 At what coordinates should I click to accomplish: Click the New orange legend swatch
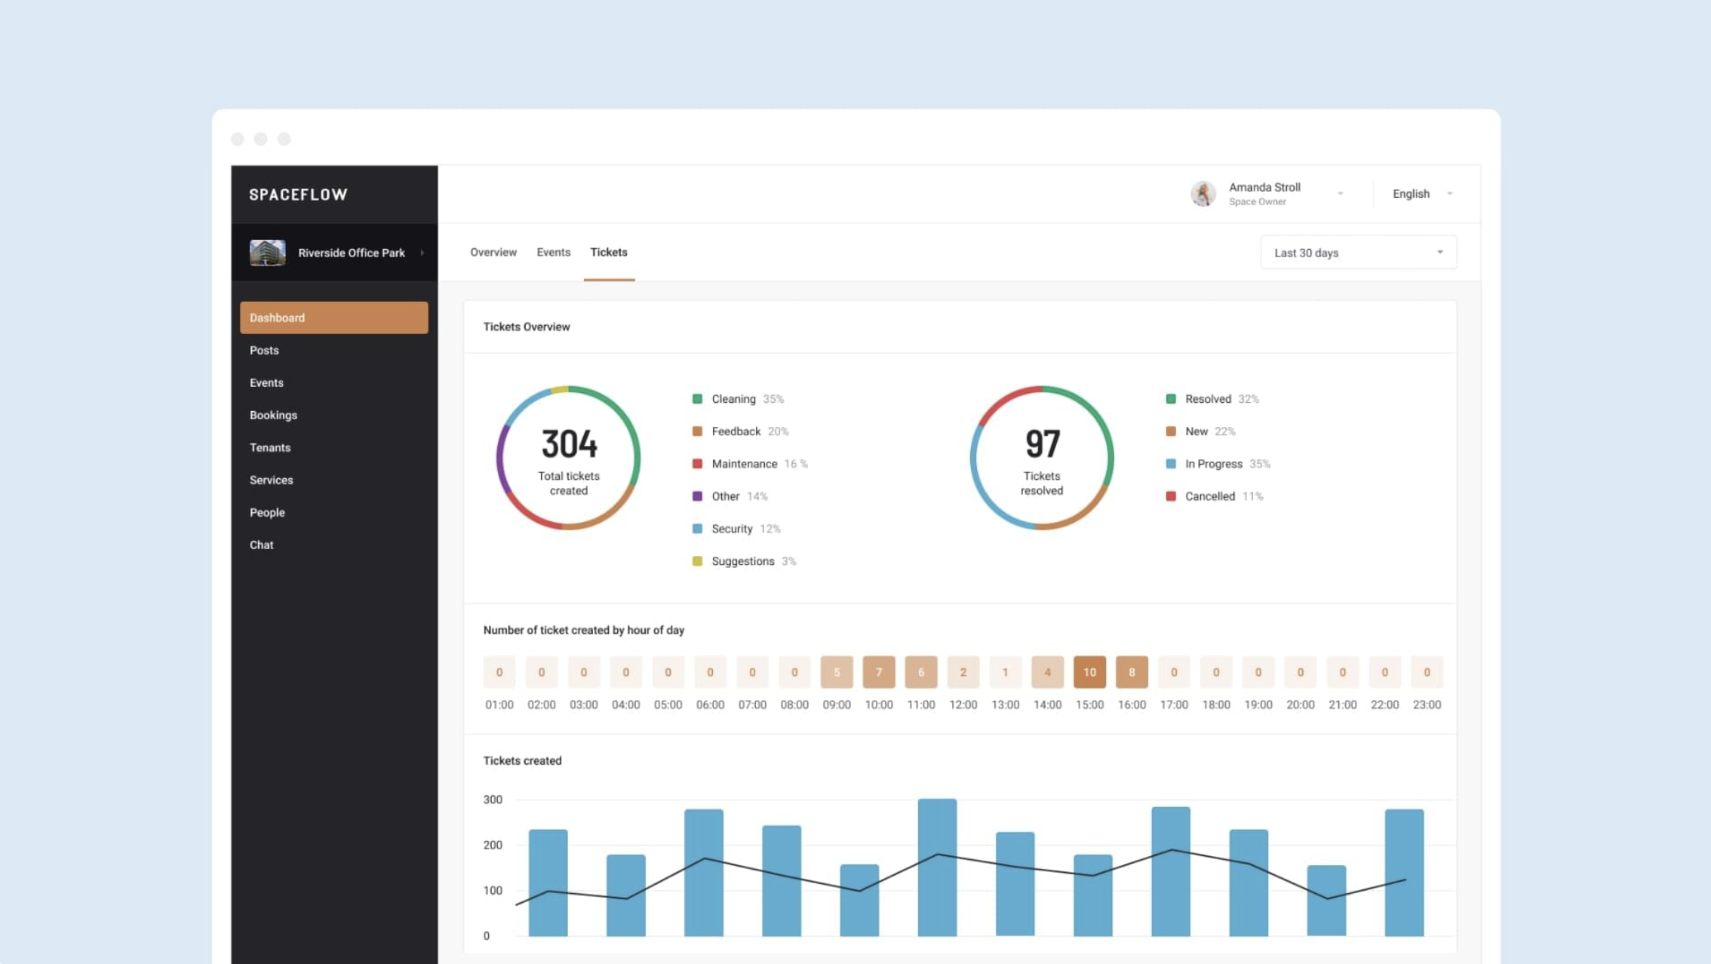[x=1171, y=431]
